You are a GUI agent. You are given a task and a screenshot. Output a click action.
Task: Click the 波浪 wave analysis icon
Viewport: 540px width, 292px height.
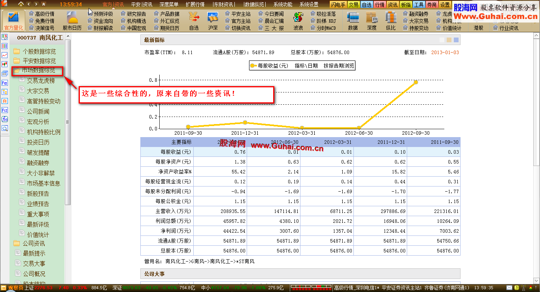[298, 21]
